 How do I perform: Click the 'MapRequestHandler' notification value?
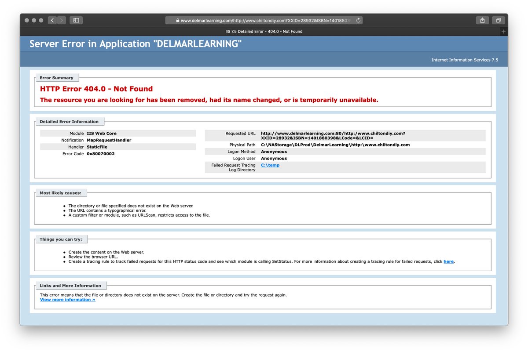pos(109,140)
